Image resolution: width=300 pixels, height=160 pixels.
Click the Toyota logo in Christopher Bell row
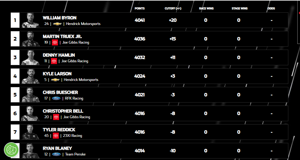pos(56,117)
